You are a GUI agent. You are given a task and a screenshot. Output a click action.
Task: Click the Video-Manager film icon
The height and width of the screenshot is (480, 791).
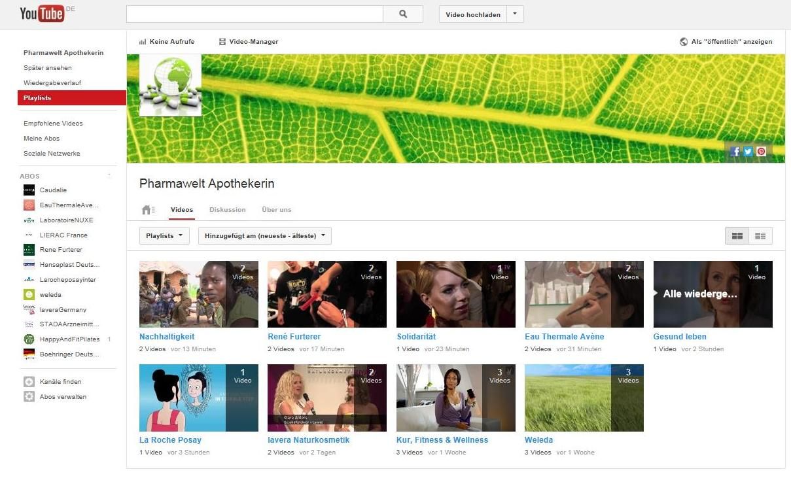[222, 42]
